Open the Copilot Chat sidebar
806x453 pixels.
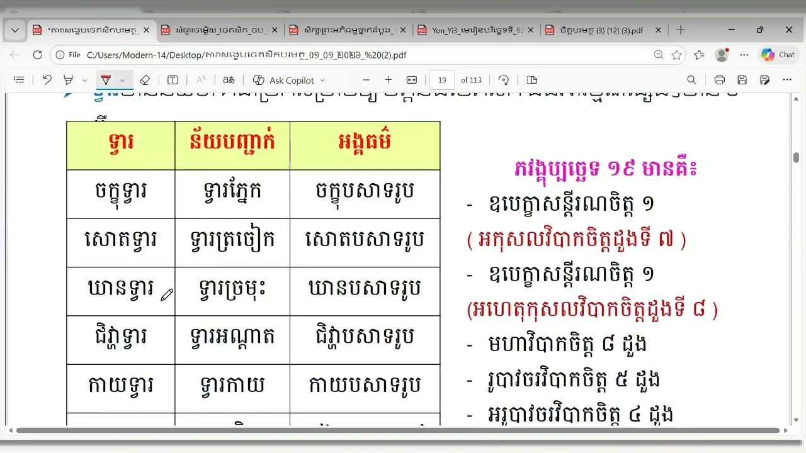tap(778, 55)
